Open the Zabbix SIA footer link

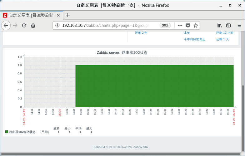[141, 147]
